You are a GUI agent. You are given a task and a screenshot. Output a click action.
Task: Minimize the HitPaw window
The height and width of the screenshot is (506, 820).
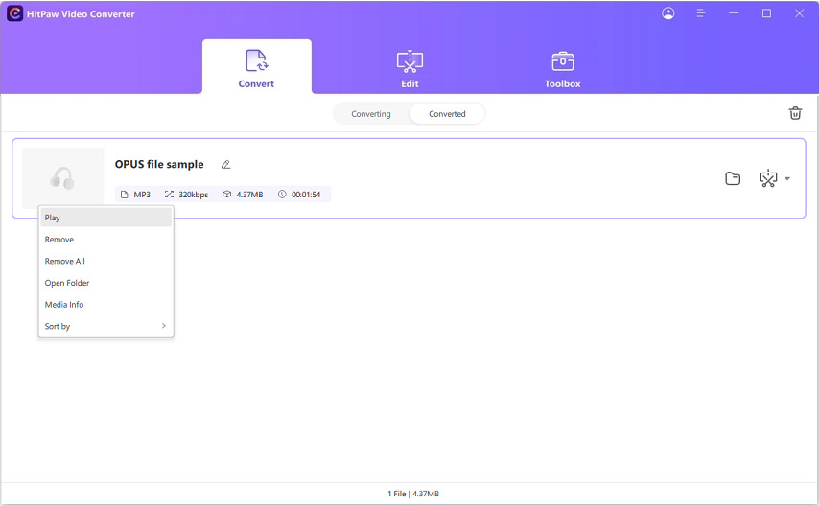click(734, 13)
